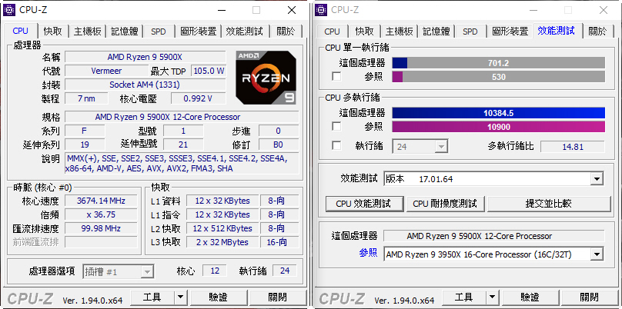Click the 關閉 button in the left window

coord(278,297)
